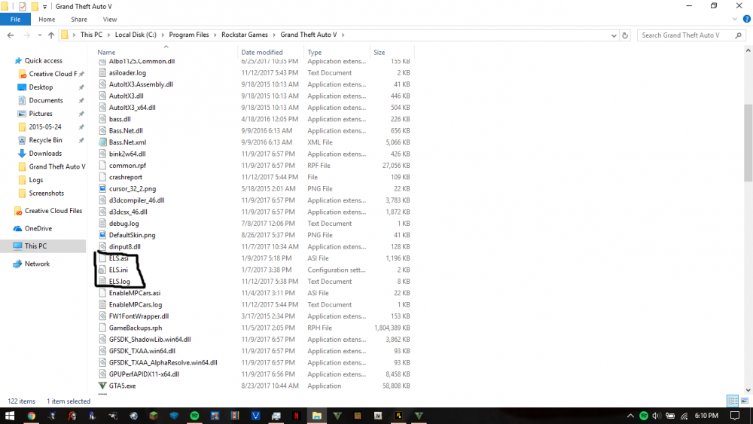Open the Rockstar Games launcher taskbar icon
753x424 pixels.
click(x=398, y=416)
